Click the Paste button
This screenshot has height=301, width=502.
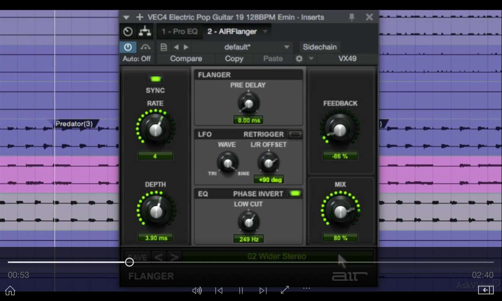pos(273,59)
